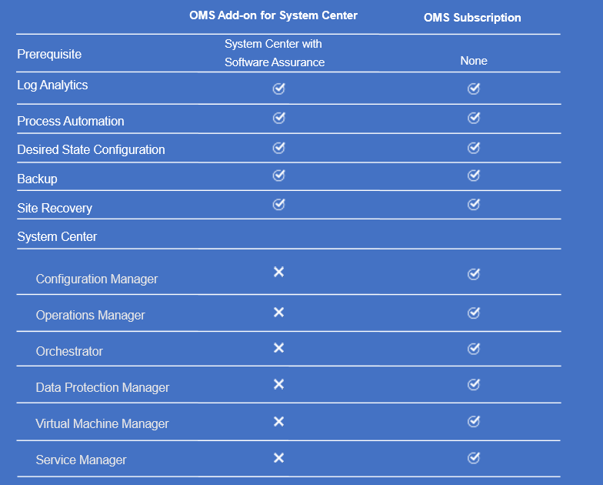
Task: Select the OMS Subscription column header
Action: [472, 18]
